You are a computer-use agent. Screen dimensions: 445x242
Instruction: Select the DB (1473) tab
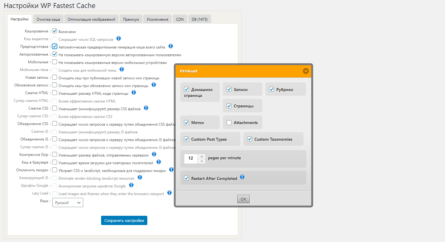click(x=200, y=19)
